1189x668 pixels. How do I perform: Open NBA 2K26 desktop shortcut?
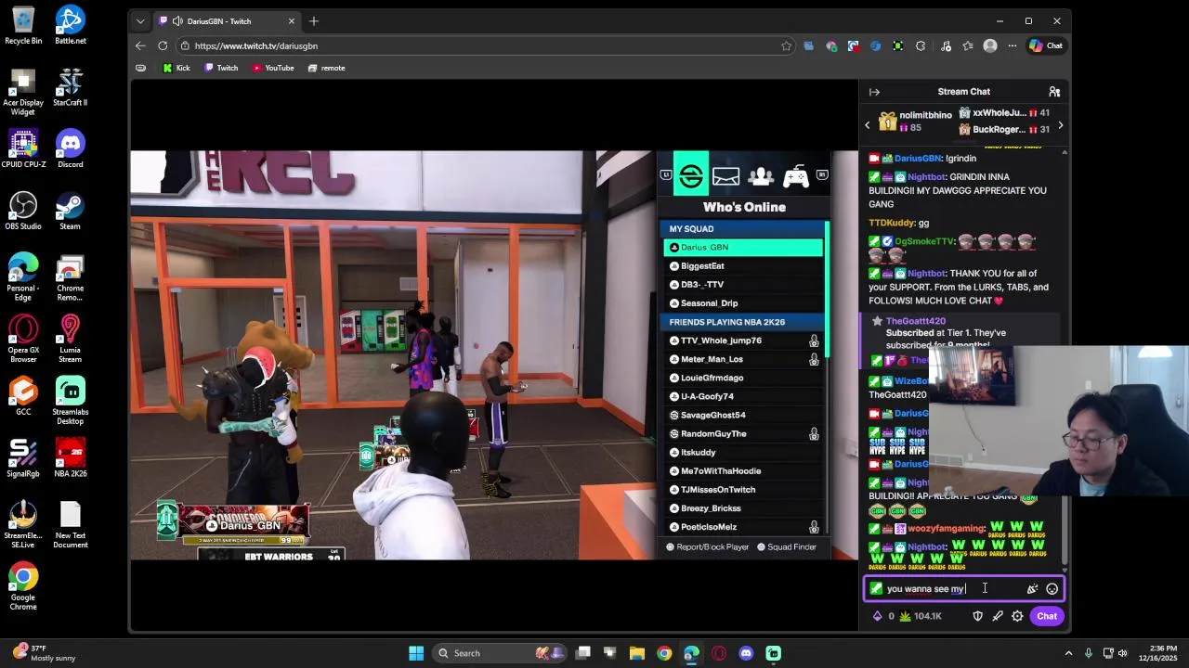71,458
